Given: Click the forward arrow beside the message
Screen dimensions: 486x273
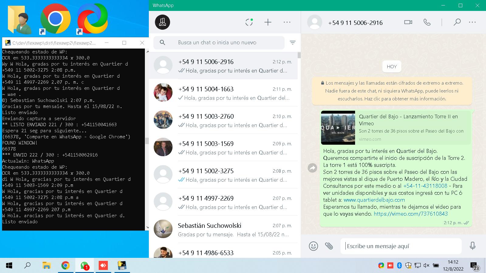Looking at the screenshot, I should [x=312, y=168].
